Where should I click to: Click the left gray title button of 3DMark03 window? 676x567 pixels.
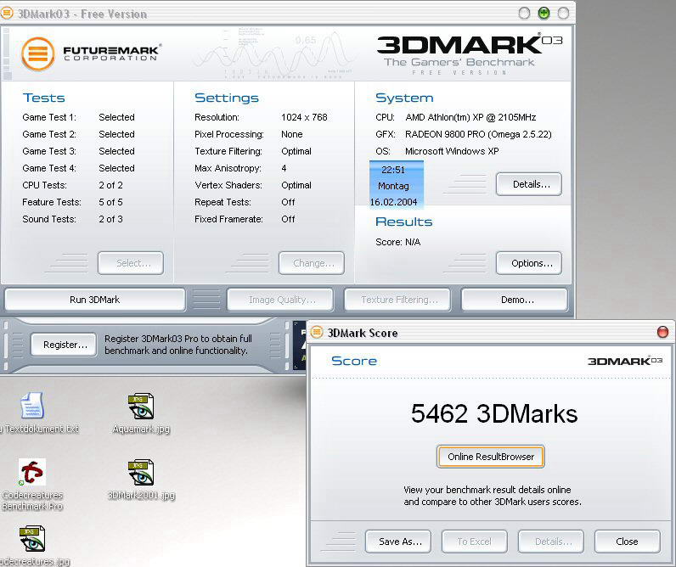pos(524,14)
